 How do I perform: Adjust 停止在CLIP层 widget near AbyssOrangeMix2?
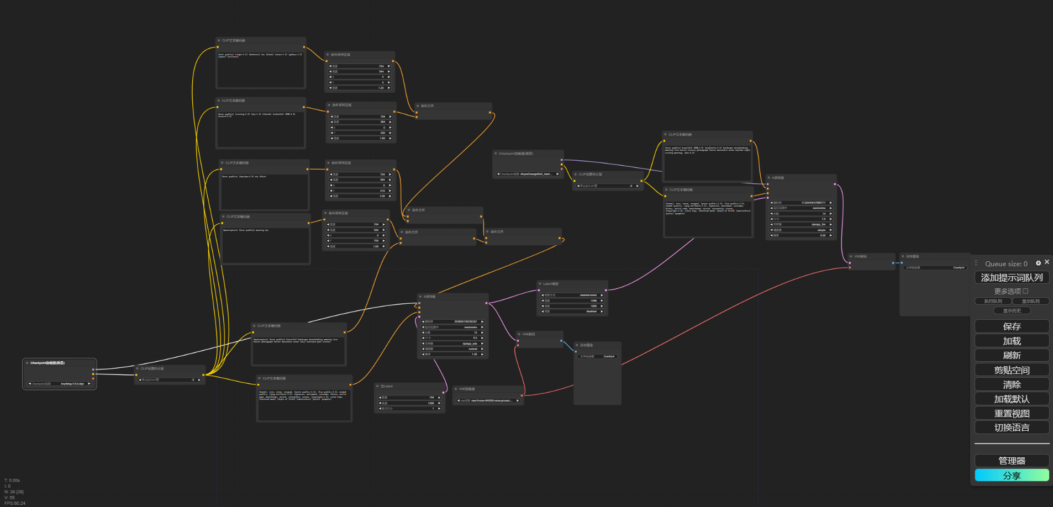pyautogui.click(x=608, y=186)
